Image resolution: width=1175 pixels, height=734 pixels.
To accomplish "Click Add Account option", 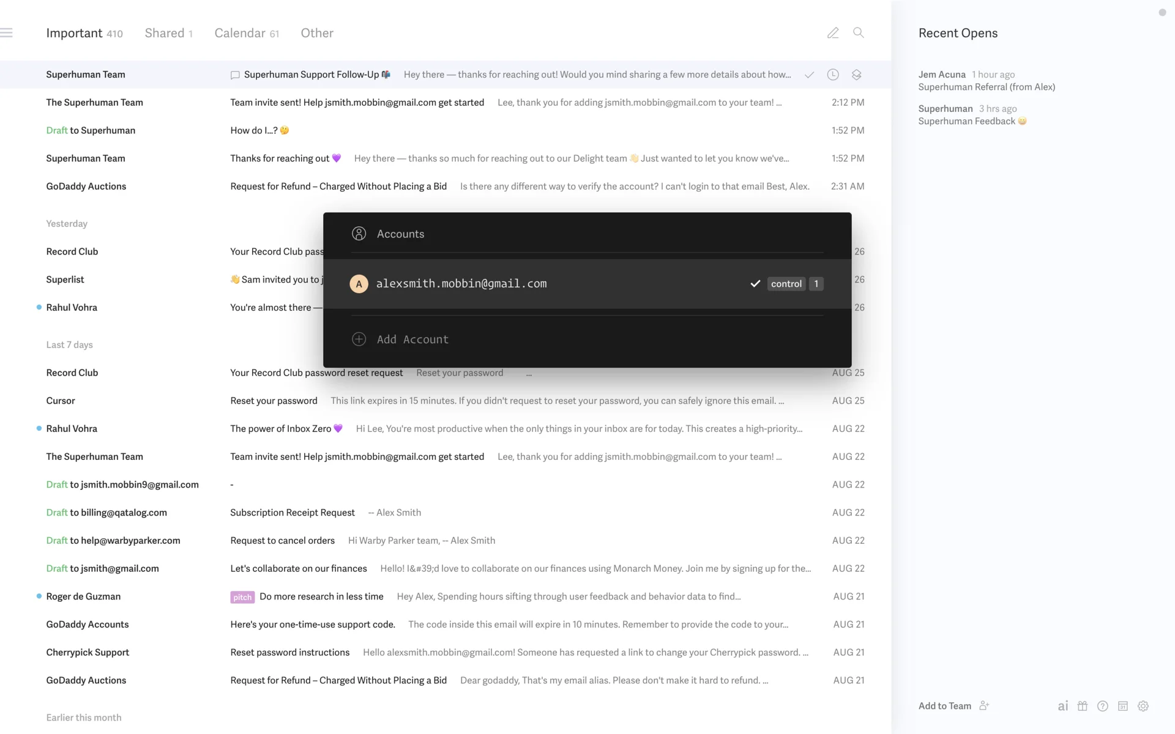I will coord(412,339).
